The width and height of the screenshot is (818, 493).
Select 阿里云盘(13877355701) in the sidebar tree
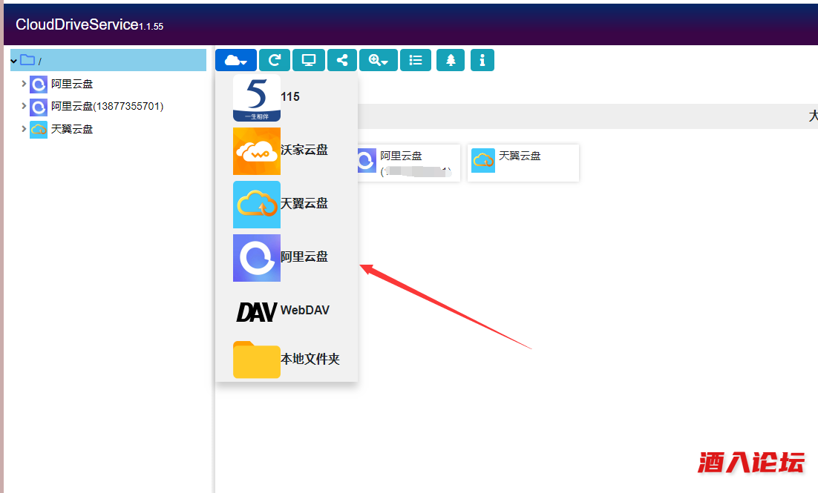(x=108, y=106)
